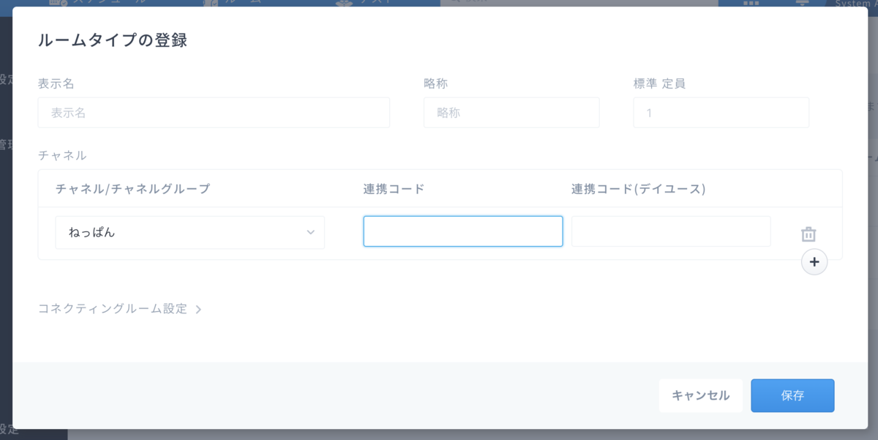
Task: Click the 連携コード(デイユース) column header
Action: pyautogui.click(x=638, y=189)
